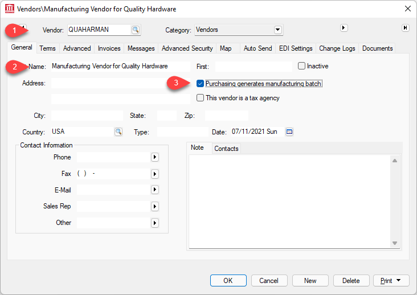The height and width of the screenshot is (295, 417).
Task: View the Change Logs tab
Action: coord(337,48)
